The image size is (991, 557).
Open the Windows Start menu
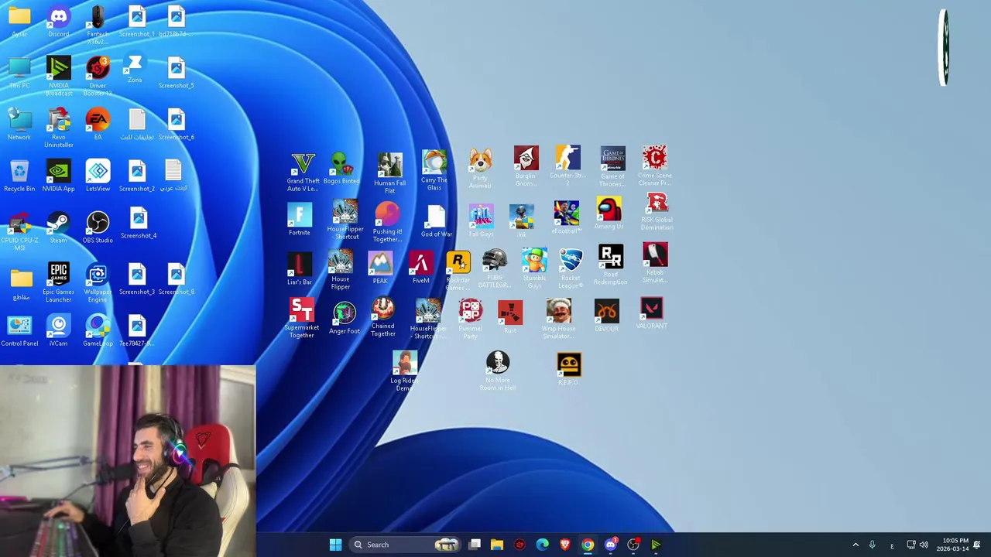335,545
